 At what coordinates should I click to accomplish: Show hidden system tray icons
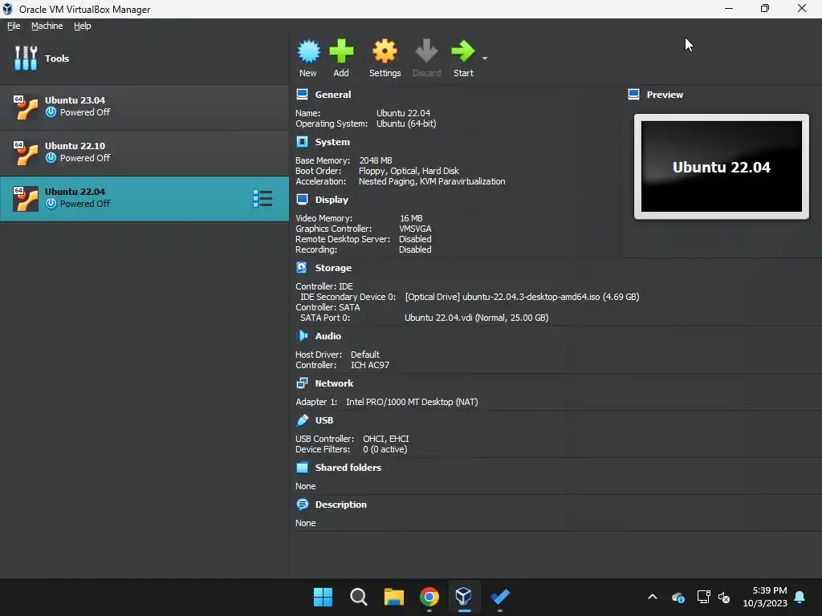[652, 597]
